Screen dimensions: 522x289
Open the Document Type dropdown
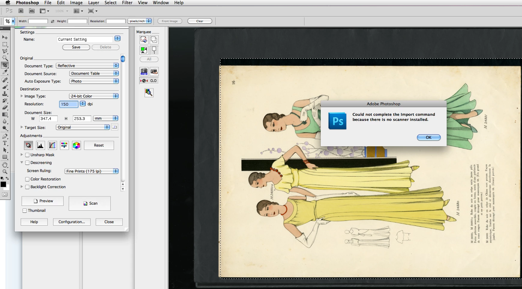87,66
